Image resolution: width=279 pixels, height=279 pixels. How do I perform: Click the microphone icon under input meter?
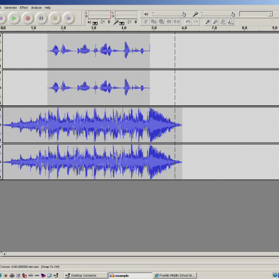click(116, 22)
